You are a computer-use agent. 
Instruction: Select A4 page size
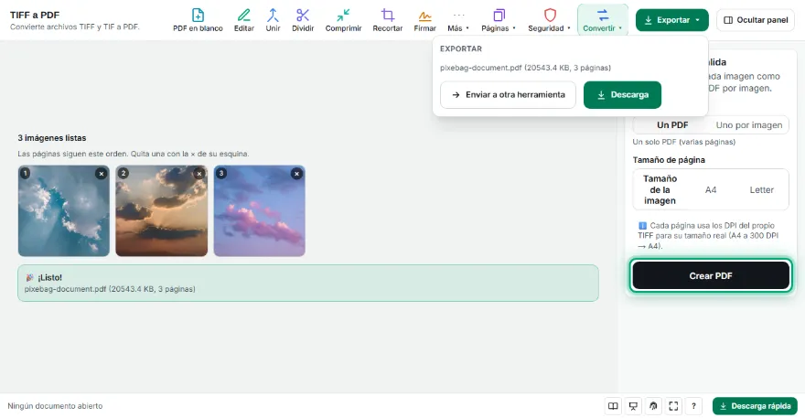pyautogui.click(x=711, y=189)
